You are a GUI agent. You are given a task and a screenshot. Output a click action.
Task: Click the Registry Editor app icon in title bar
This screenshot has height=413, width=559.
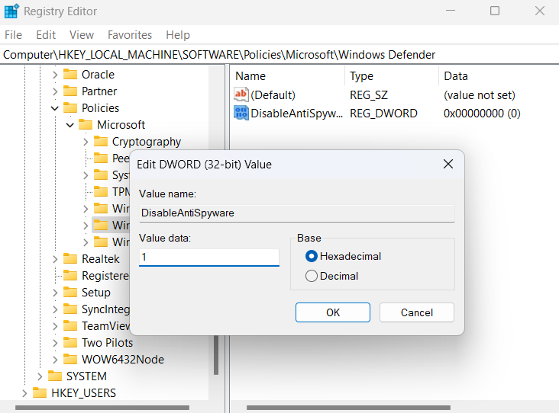pyautogui.click(x=11, y=11)
